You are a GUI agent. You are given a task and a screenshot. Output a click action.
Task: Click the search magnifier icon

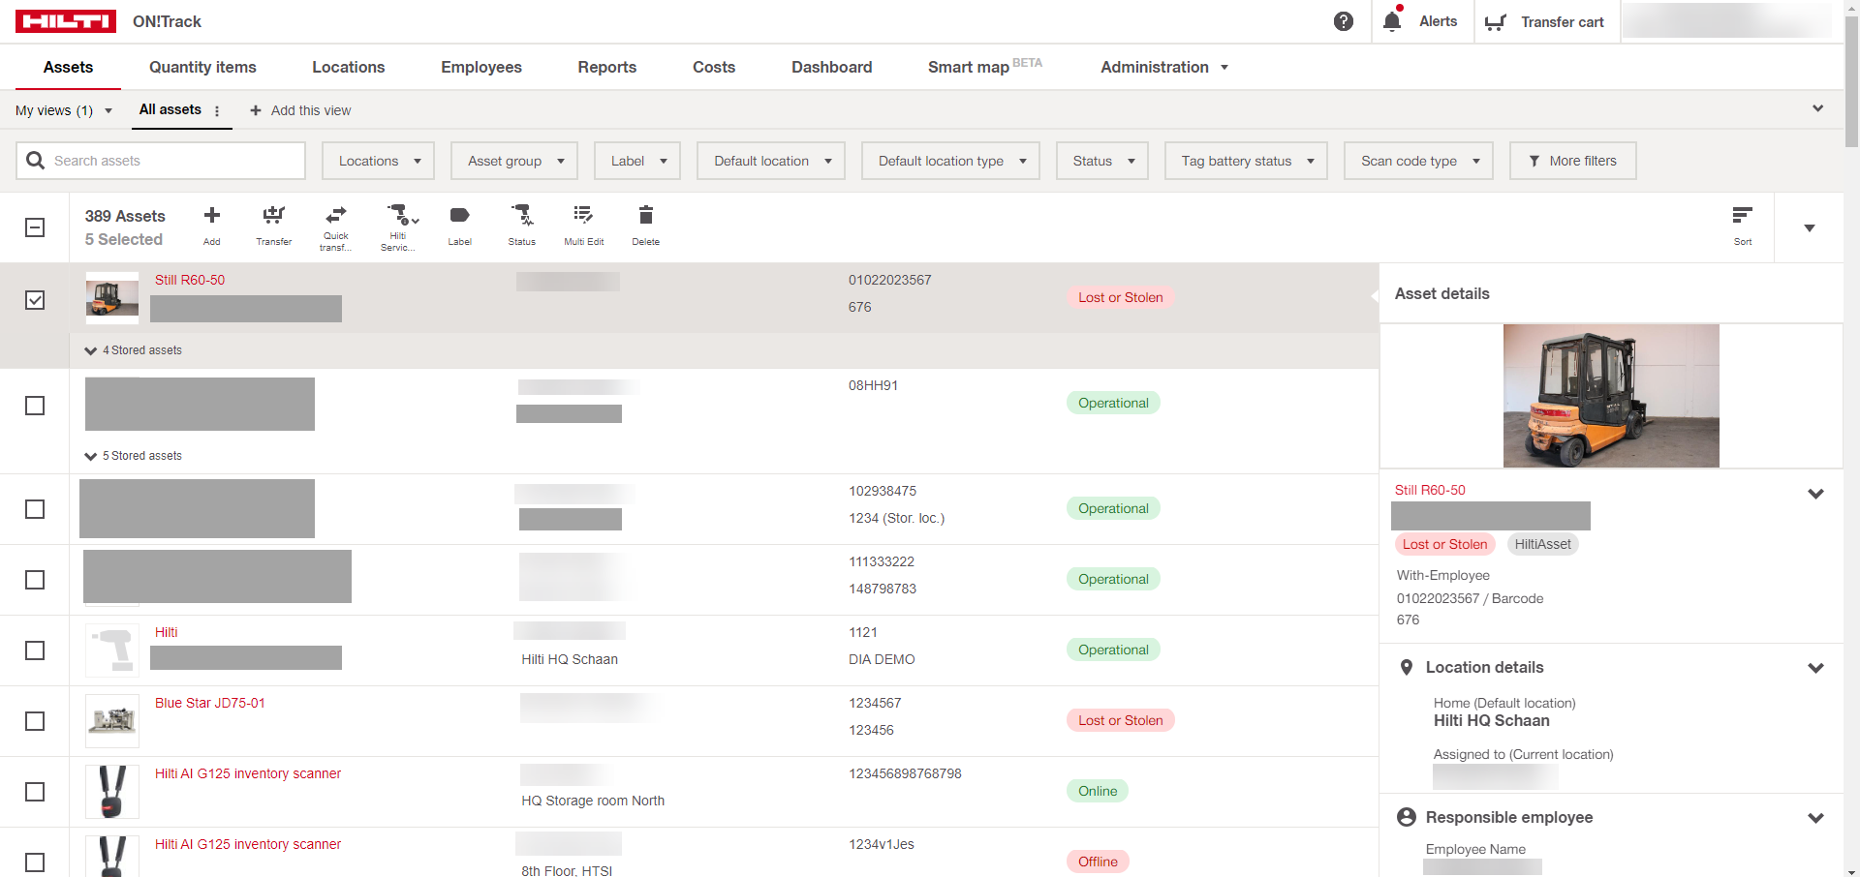point(36,161)
